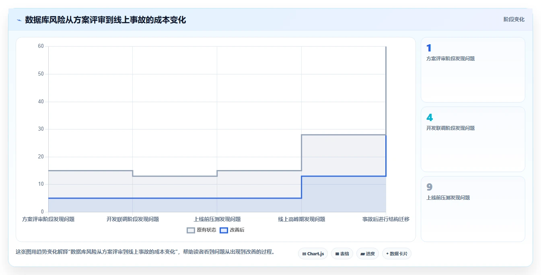Viewport: 541px width, 275px height.
Task: Open the 开发联调阶段发现问题 card numbered 4
Action: click(x=473, y=139)
